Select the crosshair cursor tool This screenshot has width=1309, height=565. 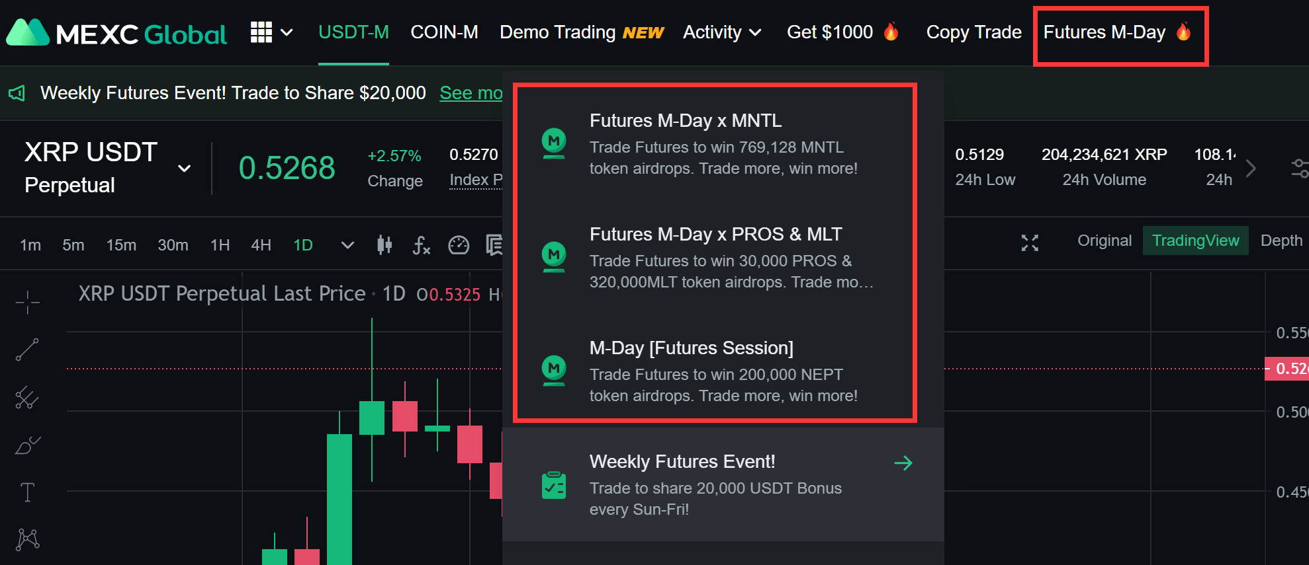click(x=27, y=302)
